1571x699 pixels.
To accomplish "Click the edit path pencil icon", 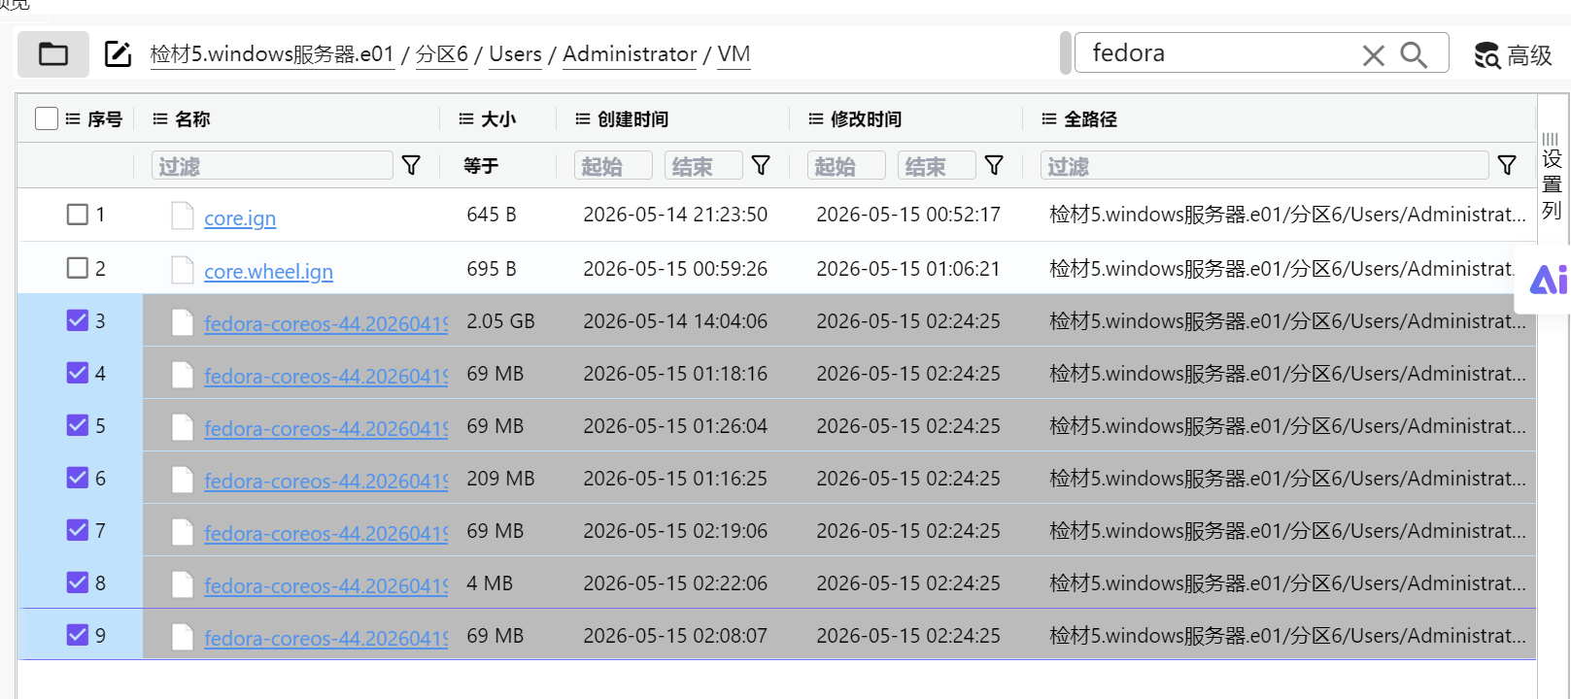I will click(118, 54).
